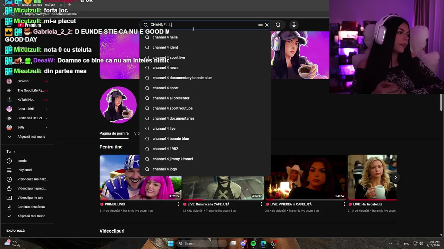
Task: Open the on-screen keyboard icon in search box
Action: click(x=261, y=25)
